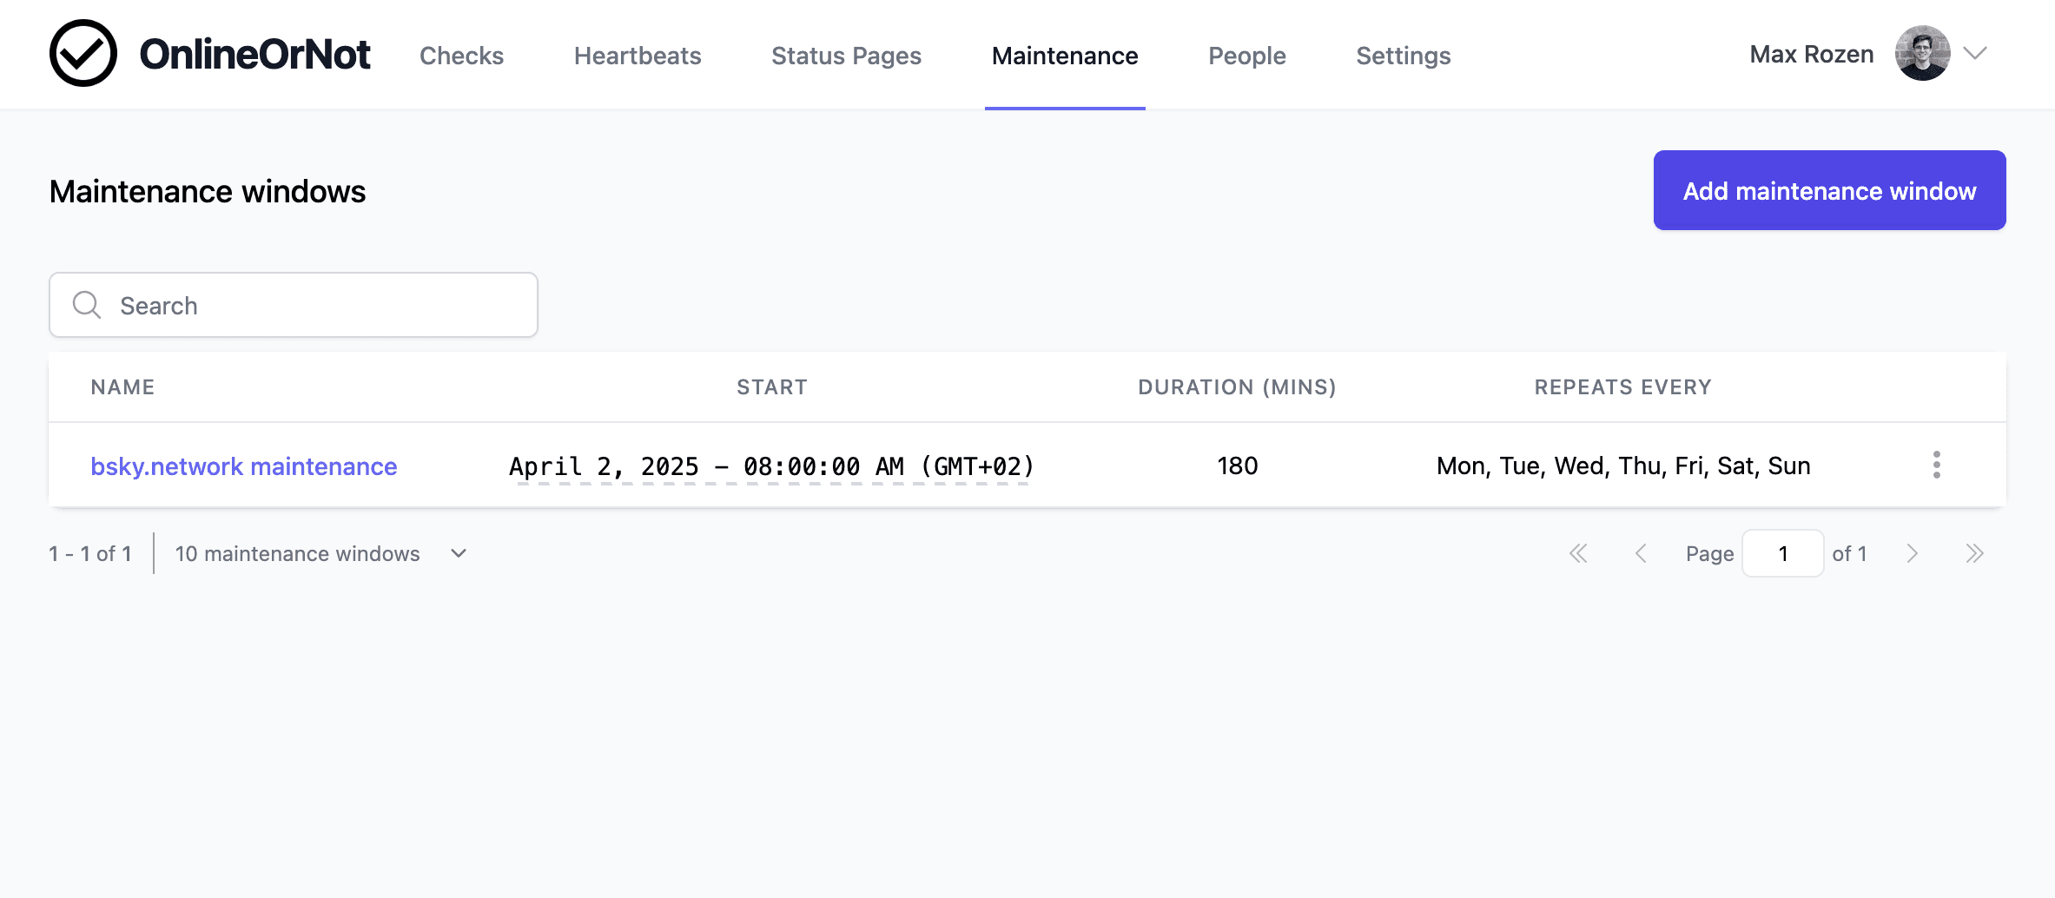Open the People section
This screenshot has height=898, width=2055.
(x=1246, y=55)
